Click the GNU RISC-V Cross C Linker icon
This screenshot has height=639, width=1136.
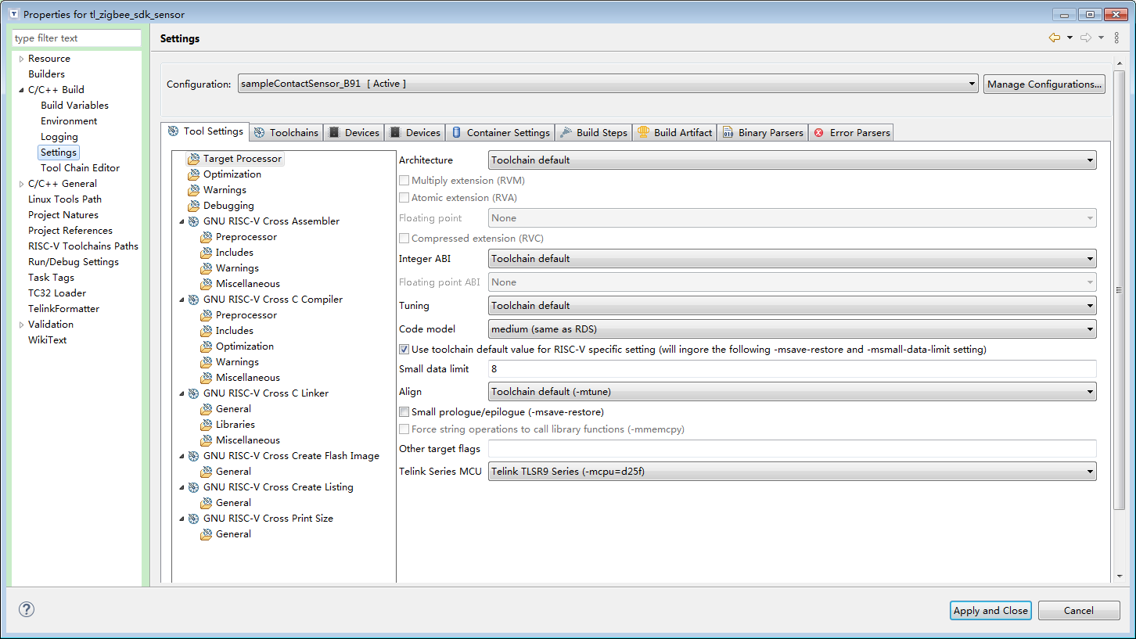pos(194,393)
